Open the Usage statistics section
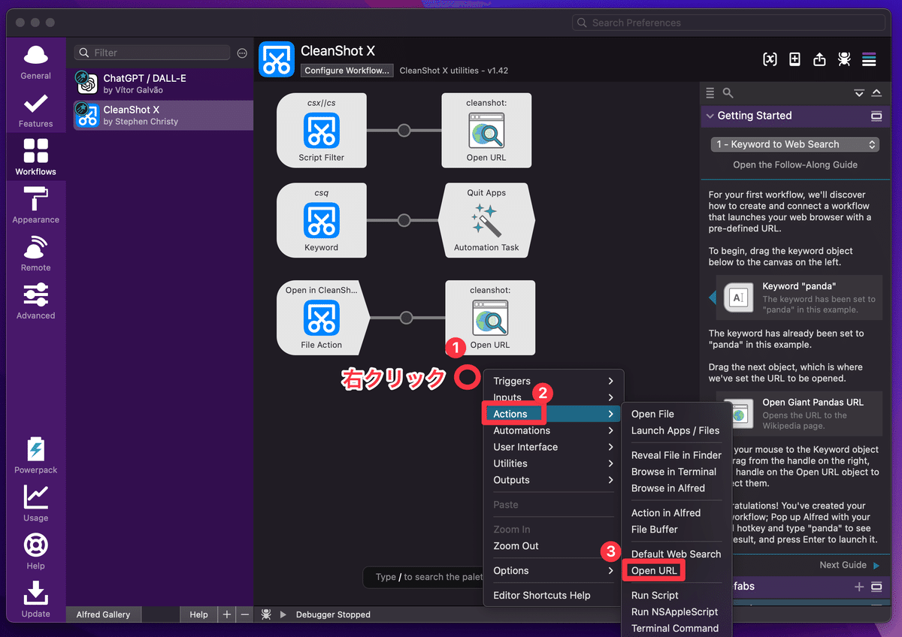This screenshot has height=637, width=902. [35, 503]
